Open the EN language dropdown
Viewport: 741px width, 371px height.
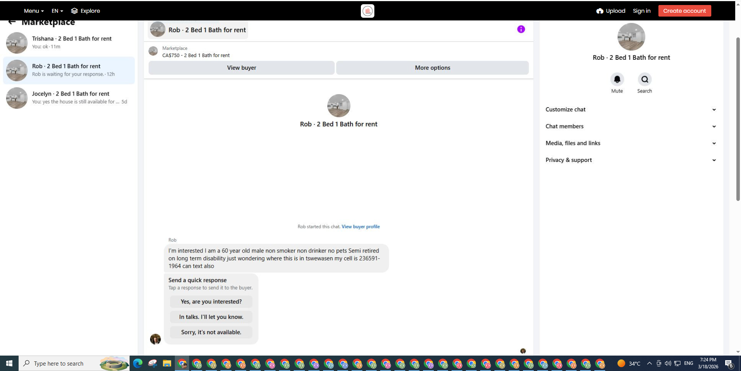coord(57,11)
